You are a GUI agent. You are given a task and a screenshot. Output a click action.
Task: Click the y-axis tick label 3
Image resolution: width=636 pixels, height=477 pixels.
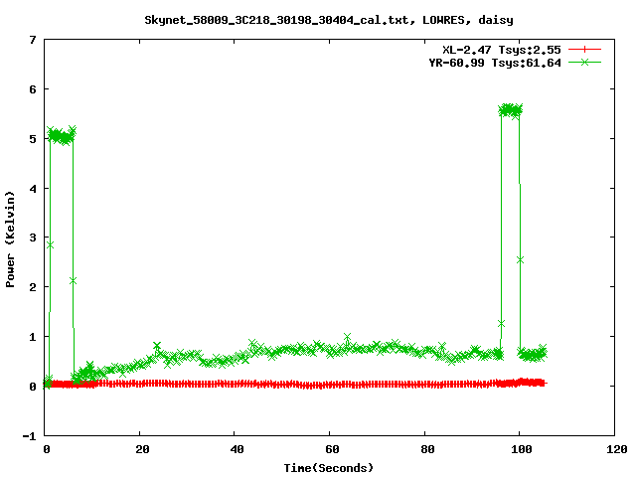point(33,238)
